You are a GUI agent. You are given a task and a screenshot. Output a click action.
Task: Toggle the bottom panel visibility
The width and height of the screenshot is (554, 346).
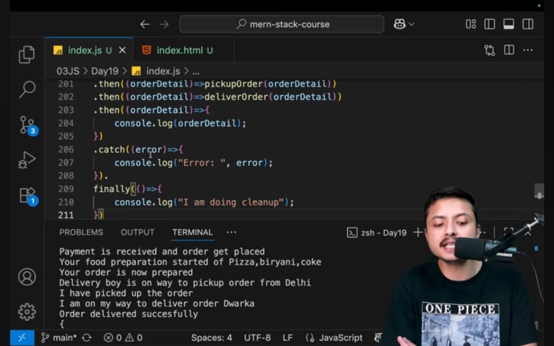(508, 24)
